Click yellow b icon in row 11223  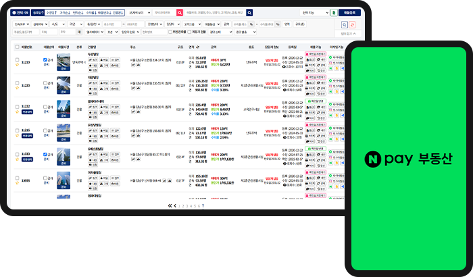click(337, 68)
